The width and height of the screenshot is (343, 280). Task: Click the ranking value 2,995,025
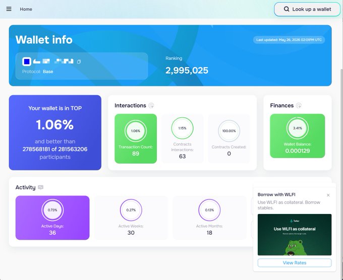(x=187, y=71)
